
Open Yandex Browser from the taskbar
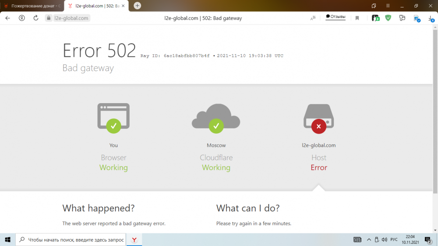coord(134,239)
